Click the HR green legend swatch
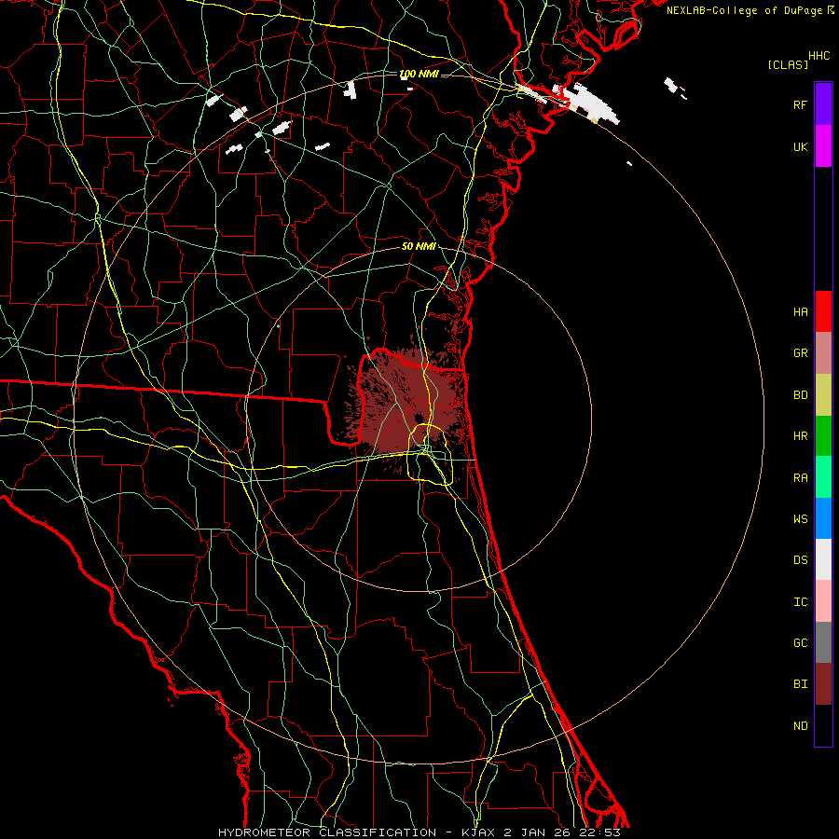The image size is (839, 839). (823, 436)
